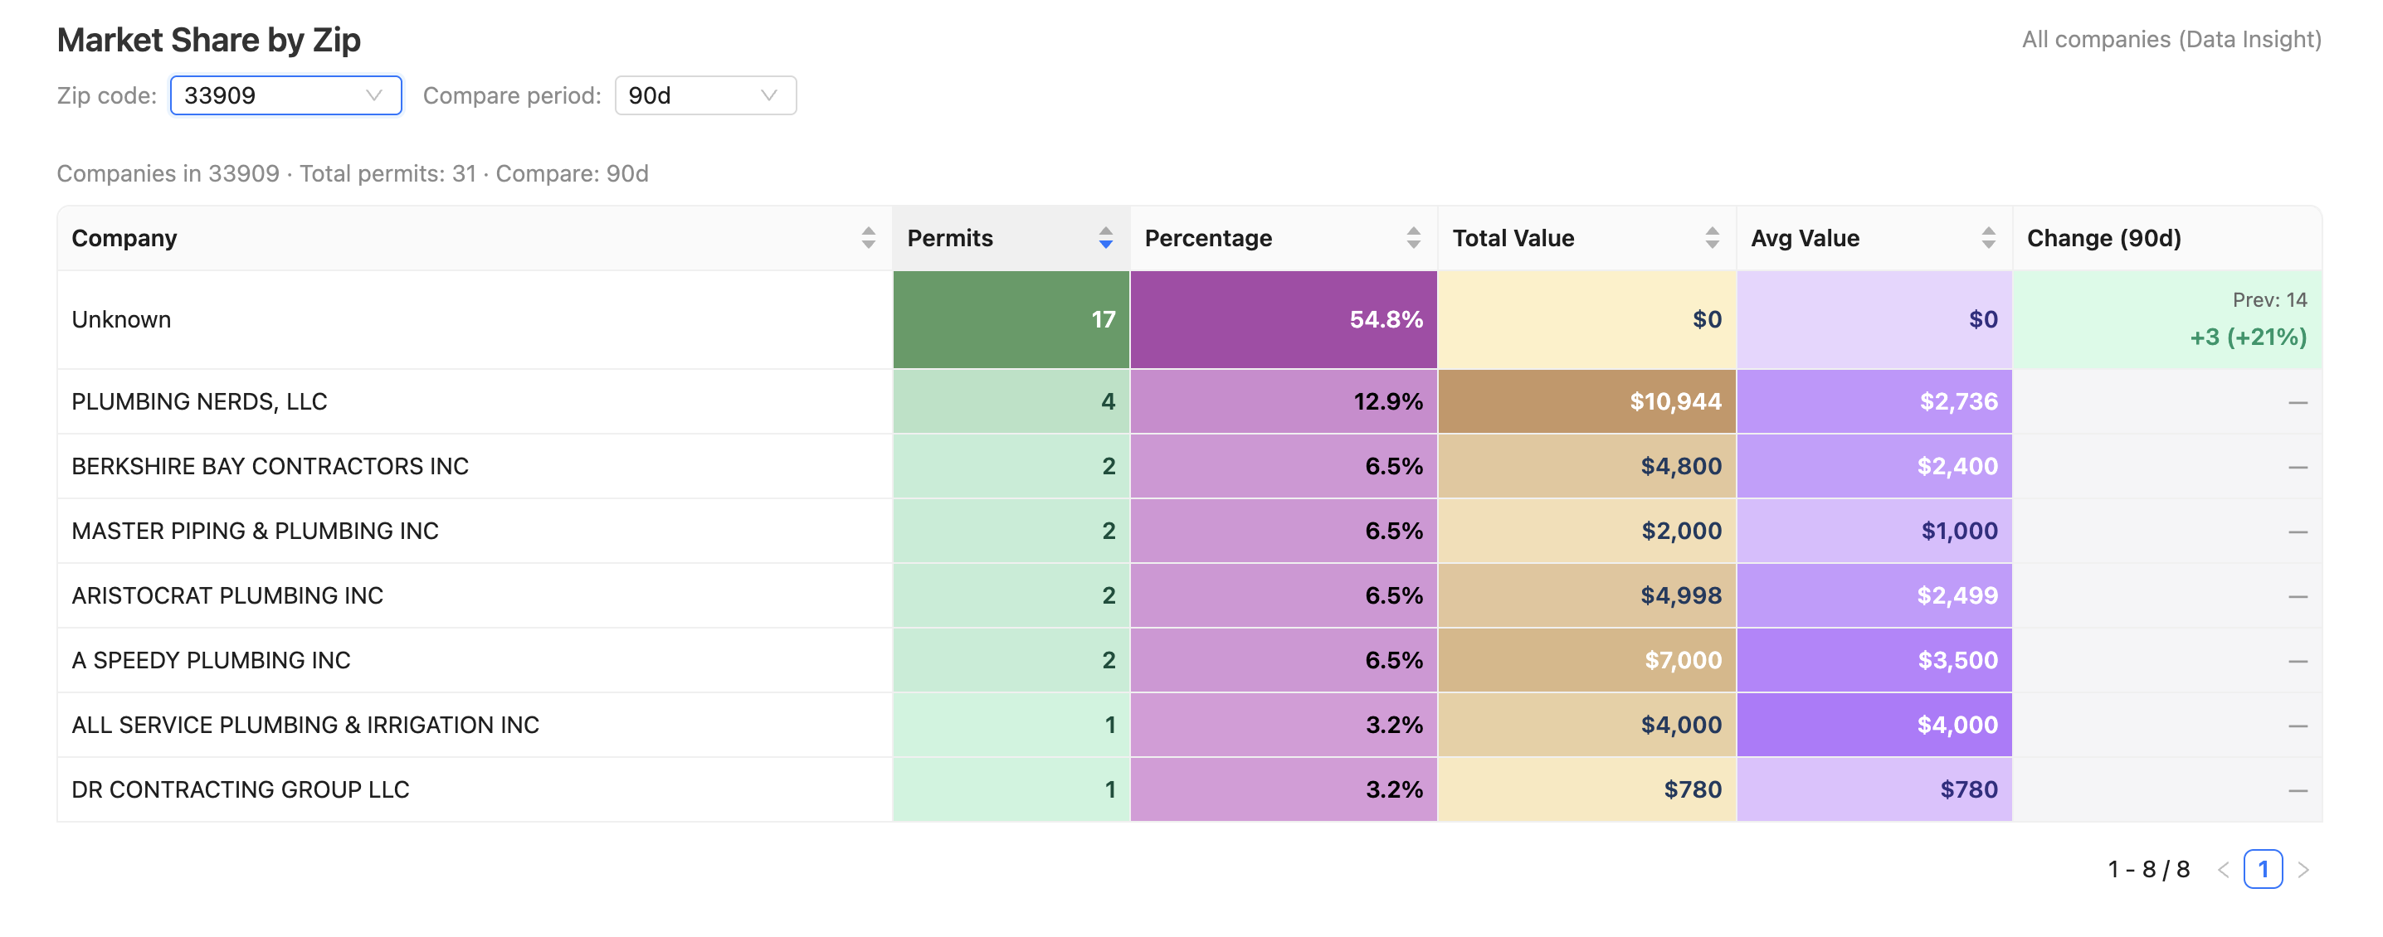Click the Permits column sort arrows
The image size is (2383, 937).
coord(1105,237)
